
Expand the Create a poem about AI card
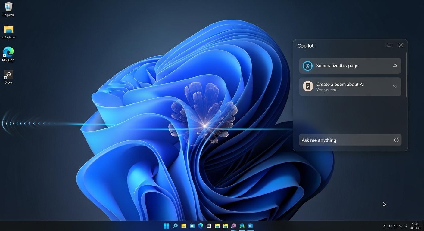tap(395, 86)
